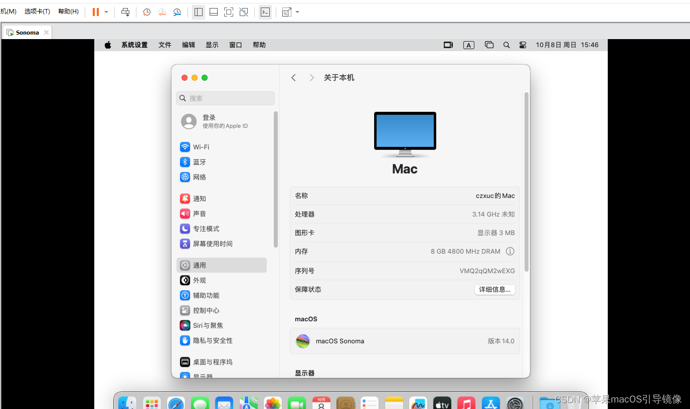Click the Mac display image
690x409 pixels.
[405, 133]
